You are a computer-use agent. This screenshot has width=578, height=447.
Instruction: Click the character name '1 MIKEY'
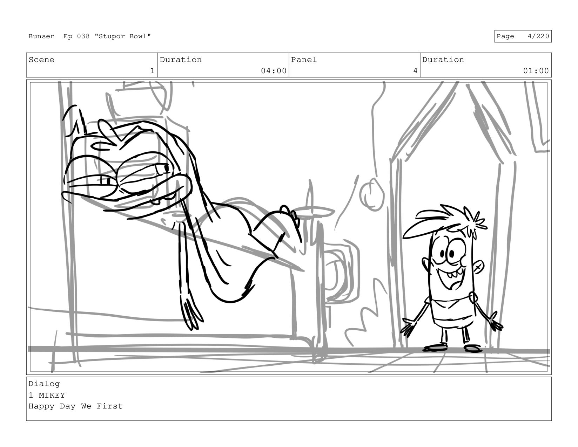pos(47,395)
